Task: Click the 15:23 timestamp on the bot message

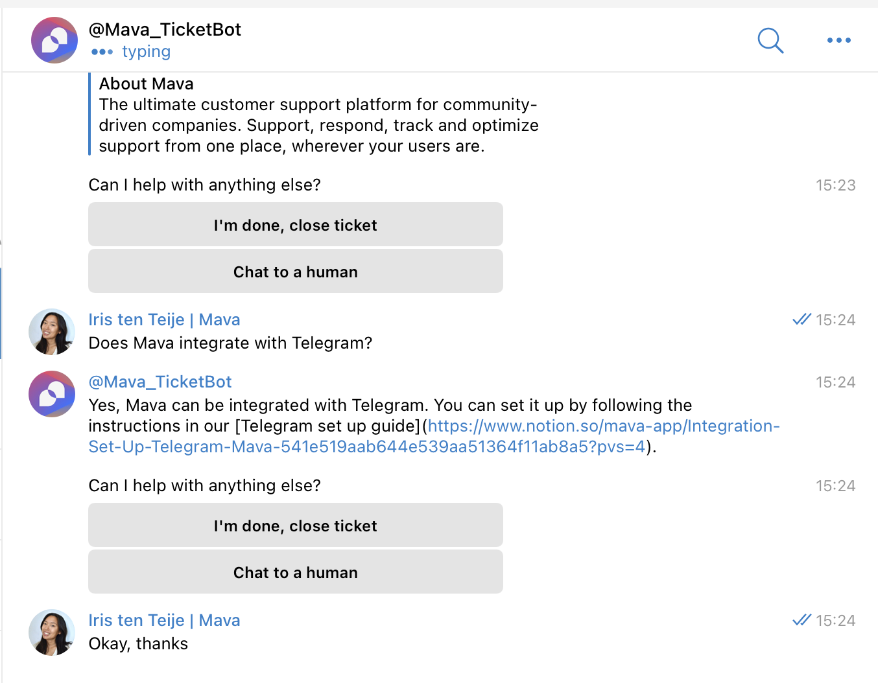Action: [x=835, y=185]
